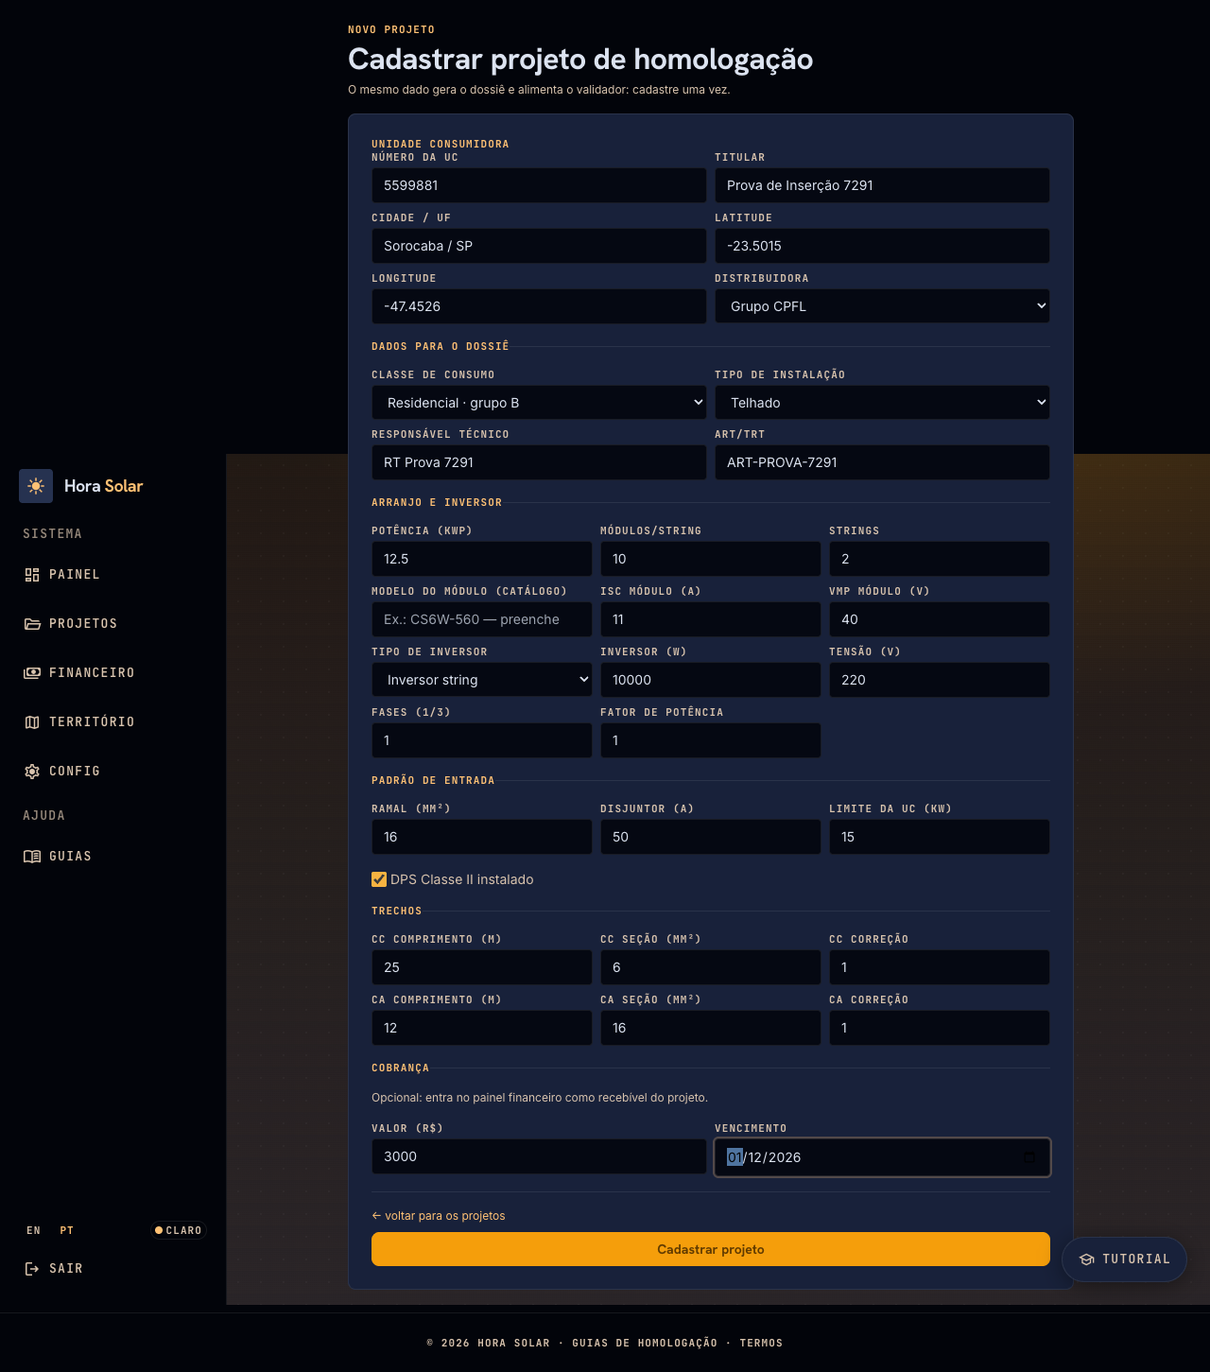
Task: Click the Config gear icon
Action: pyautogui.click(x=32, y=772)
